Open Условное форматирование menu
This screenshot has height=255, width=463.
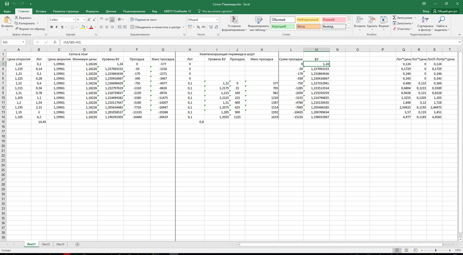pos(234,24)
